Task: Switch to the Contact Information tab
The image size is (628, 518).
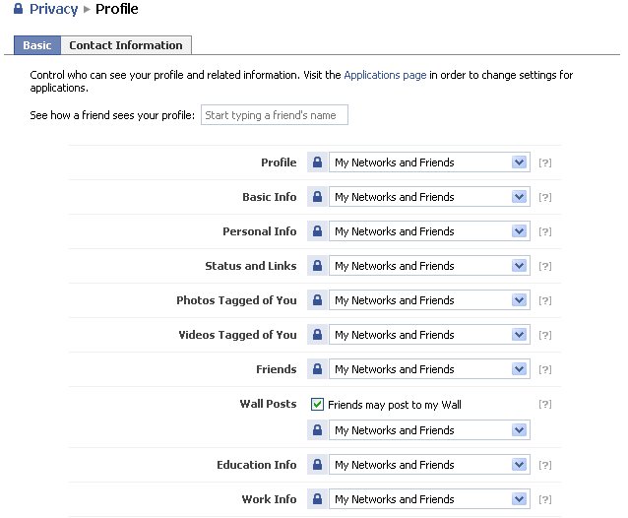Action: pyautogui.click(x=125, y=45)
